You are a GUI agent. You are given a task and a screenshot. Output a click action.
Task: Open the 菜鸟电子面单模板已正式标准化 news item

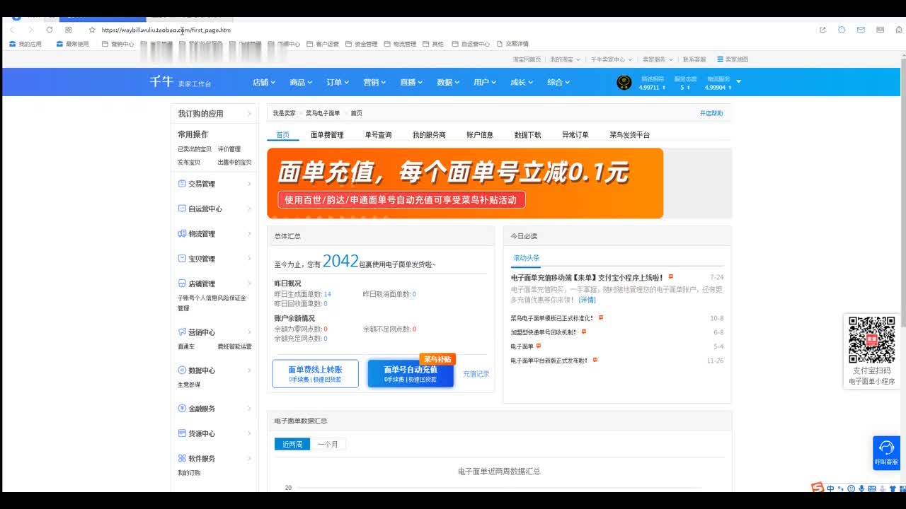[552, 318]
